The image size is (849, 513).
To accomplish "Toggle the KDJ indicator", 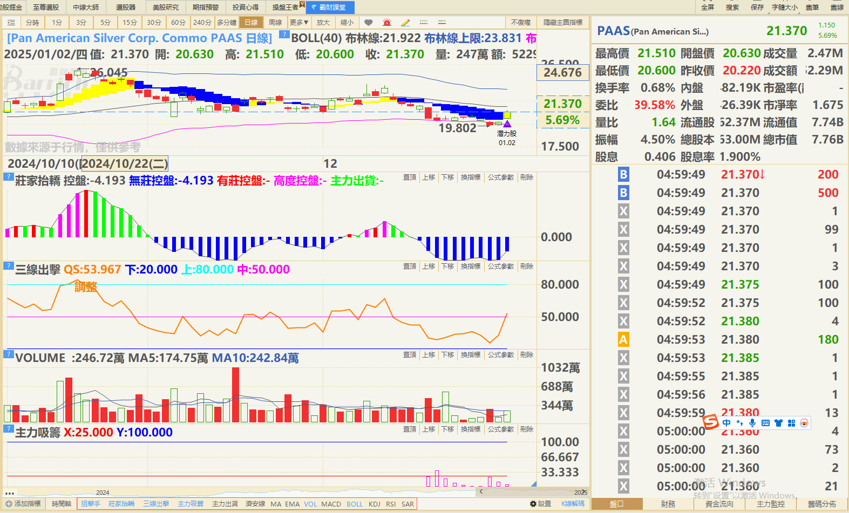I will [x=375, y=504].
